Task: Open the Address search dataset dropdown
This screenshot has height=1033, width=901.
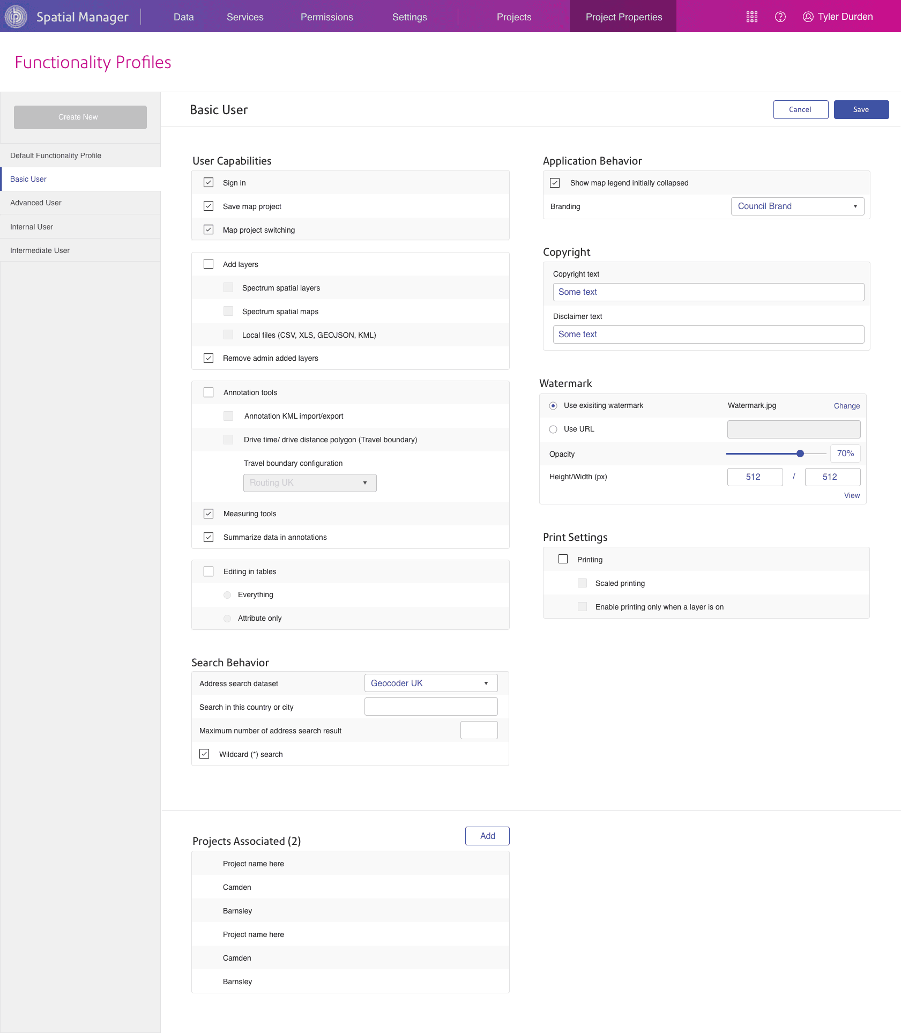Action: 430,683
